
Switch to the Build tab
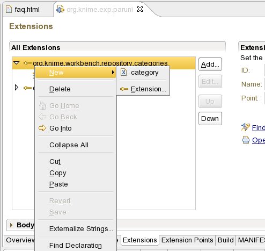pyautogui.click(x=226, y=240)
